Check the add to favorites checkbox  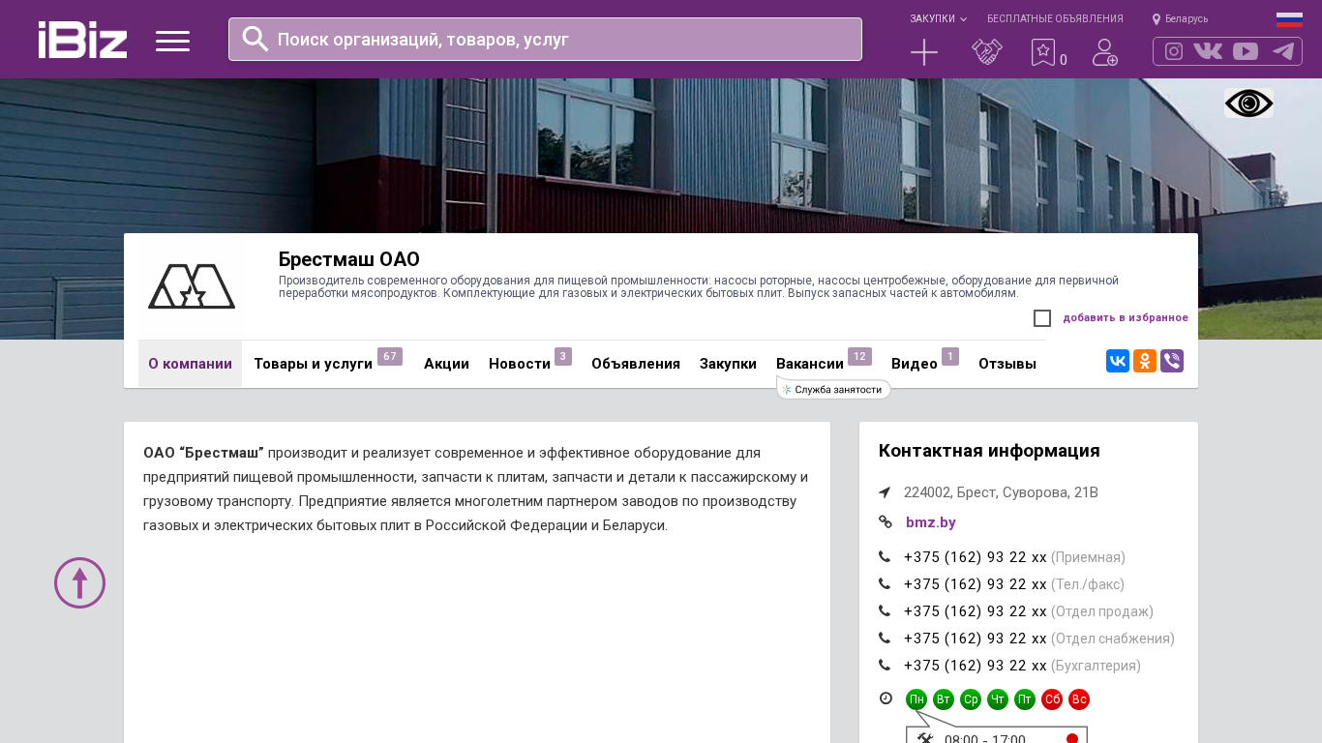[1042, 318]
